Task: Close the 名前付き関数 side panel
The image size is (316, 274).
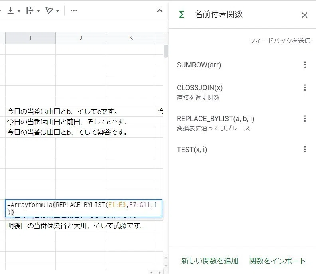Action: point(304,15)
